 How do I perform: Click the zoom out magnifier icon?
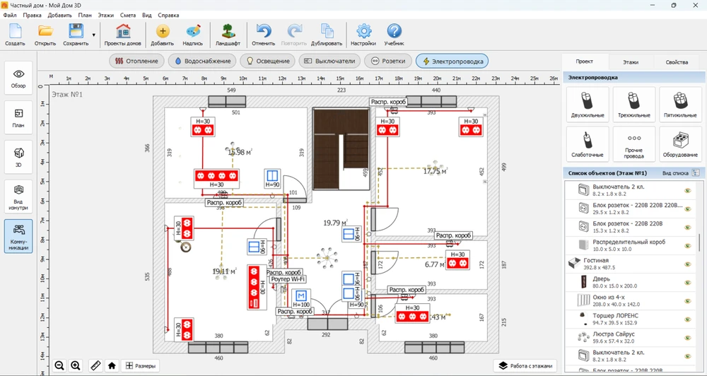point(59,365)
